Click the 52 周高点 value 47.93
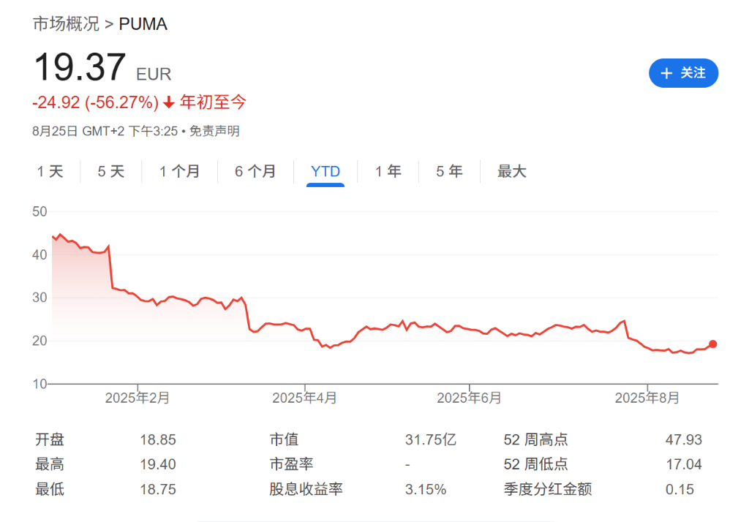This screenshot has width=749, height=522. pos(683,440)
